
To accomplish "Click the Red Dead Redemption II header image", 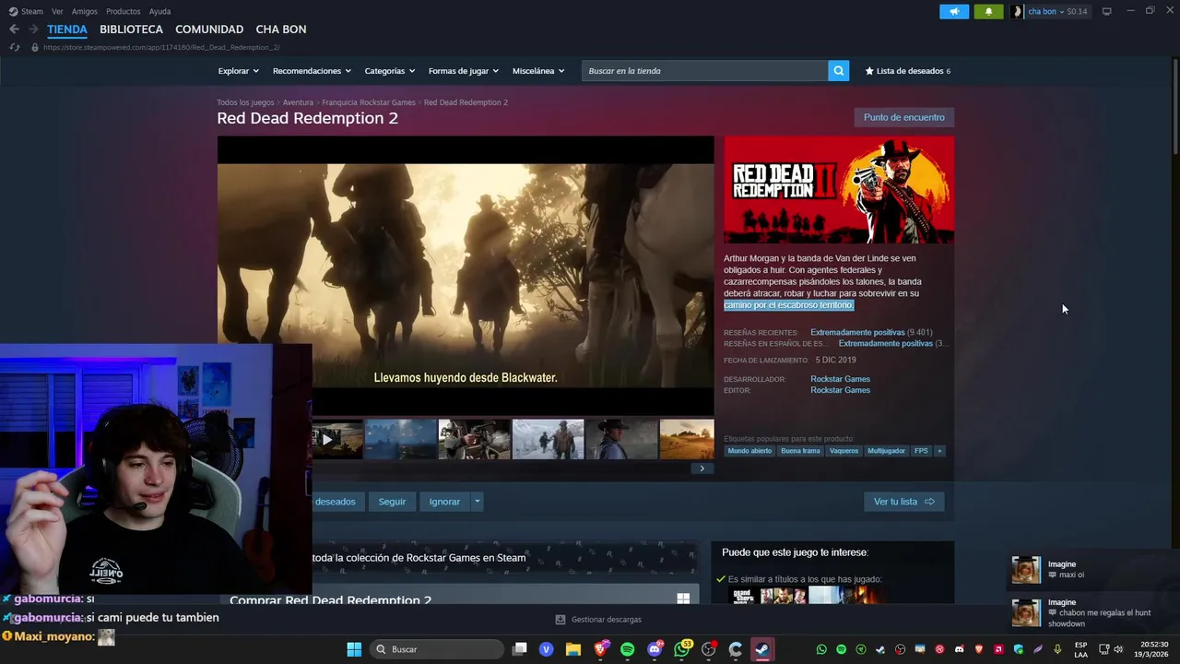I will pyautogui.click(x=839, y=190).
